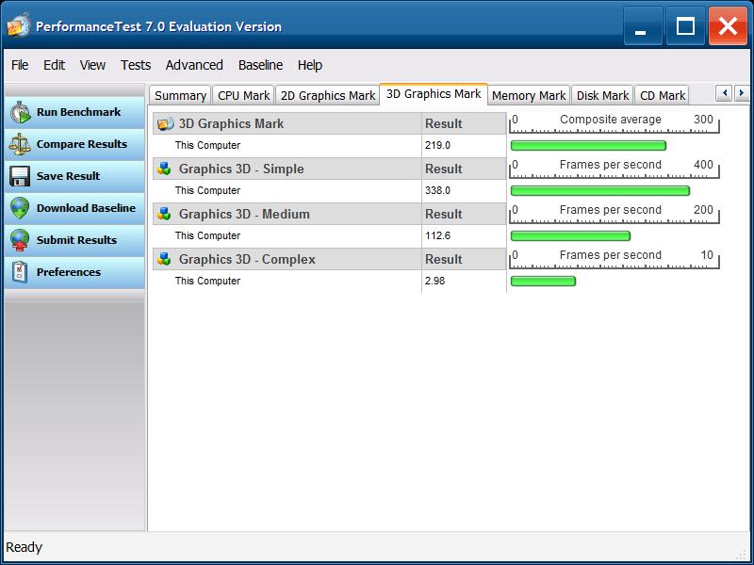Click the Graphics 3D - Complex result bar

point(543,281)
